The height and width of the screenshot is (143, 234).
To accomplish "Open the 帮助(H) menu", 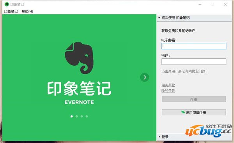I will click(27, 11).
